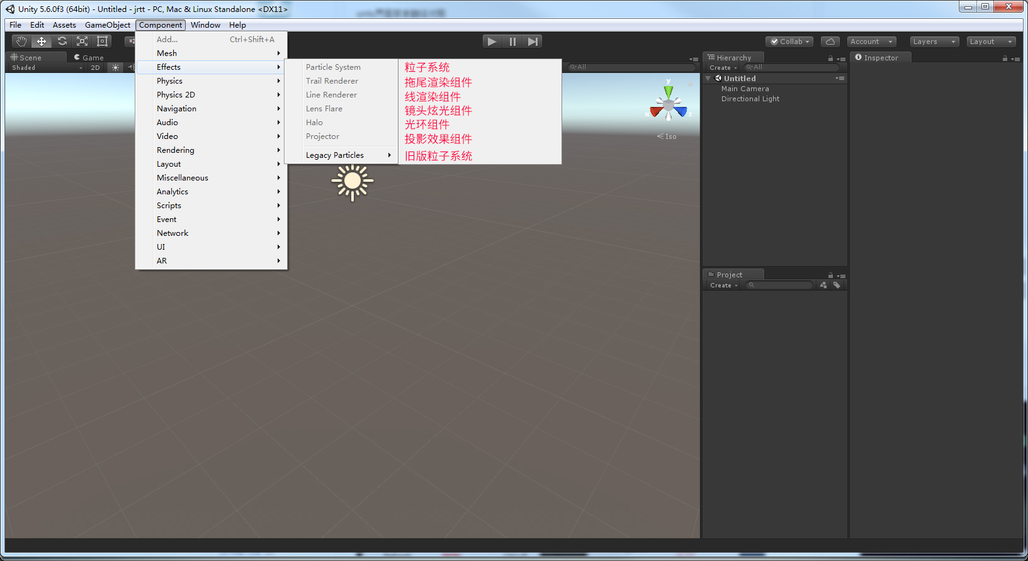This screenshot has width=1028, height=561.
Task: Click the Pause button
Action: click(x=512, y=42)
